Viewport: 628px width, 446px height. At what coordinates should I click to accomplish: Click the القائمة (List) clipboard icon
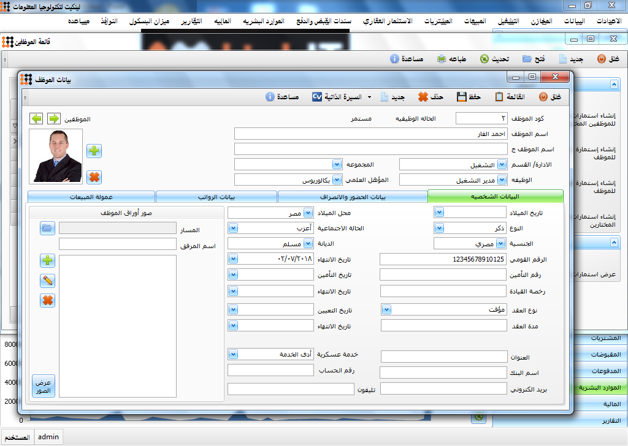coord(499,97)
